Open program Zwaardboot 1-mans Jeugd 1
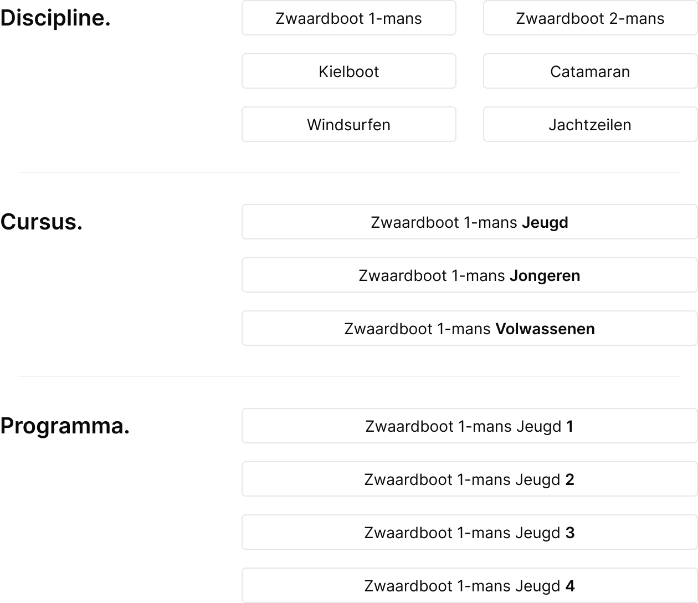This screenshot has width=698, height=603. pyautogui.click(x=470, y=426)
